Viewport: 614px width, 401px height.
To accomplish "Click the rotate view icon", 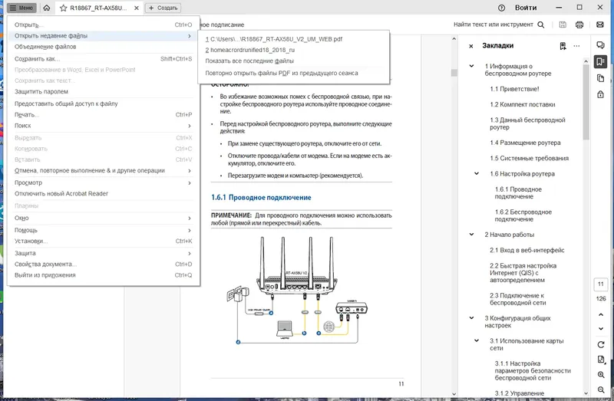I will pyautogui.click(x=601, y=345).
